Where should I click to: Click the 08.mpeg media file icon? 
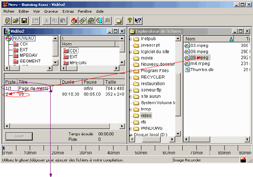tap(187, 52)
